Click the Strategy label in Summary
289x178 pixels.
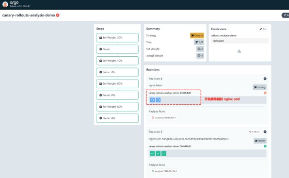pos(151,35)
